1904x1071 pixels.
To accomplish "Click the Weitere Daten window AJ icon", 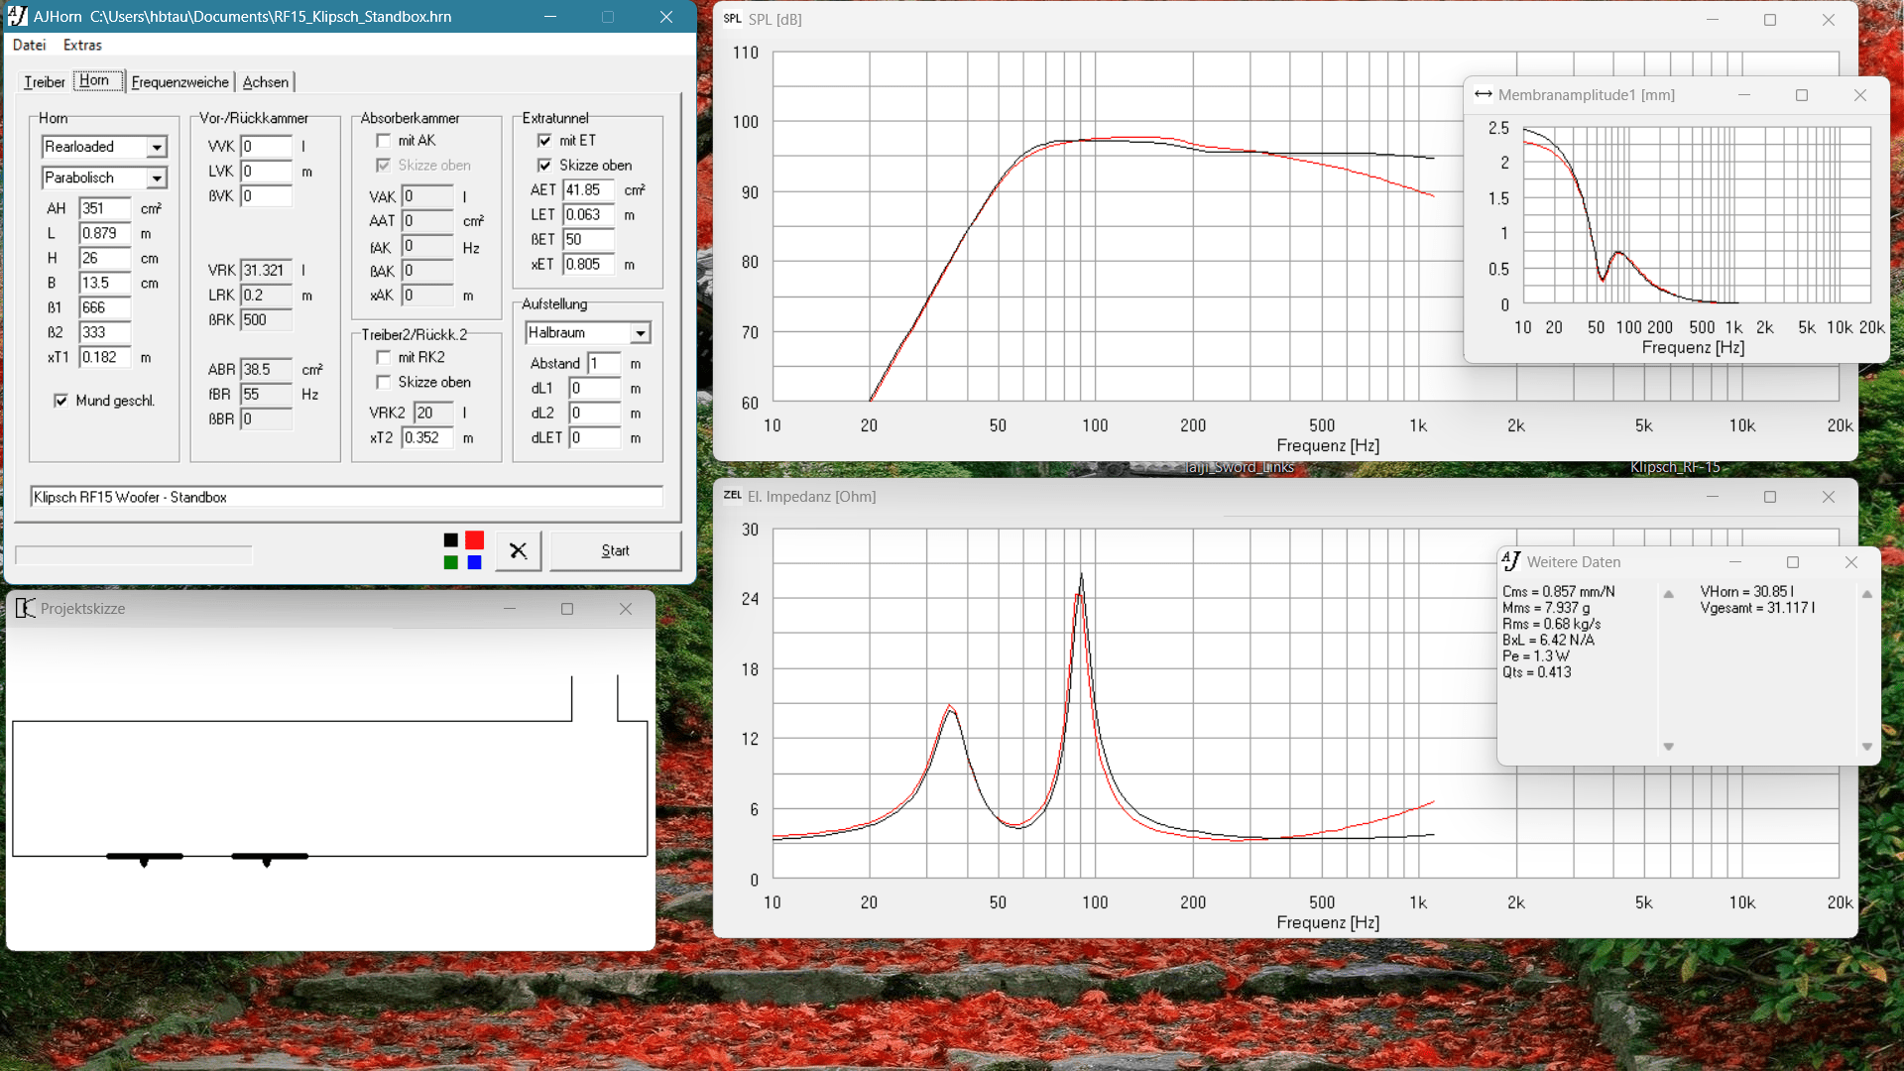I will 1511,561.
